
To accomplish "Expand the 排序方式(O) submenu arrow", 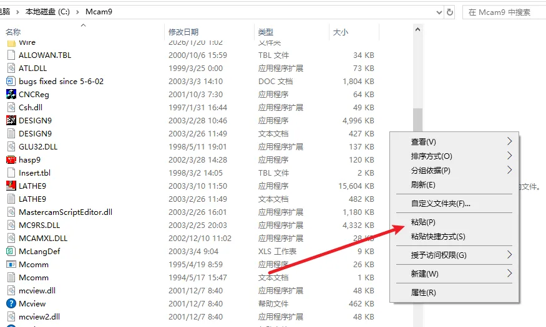I will [x=509, y=156].
